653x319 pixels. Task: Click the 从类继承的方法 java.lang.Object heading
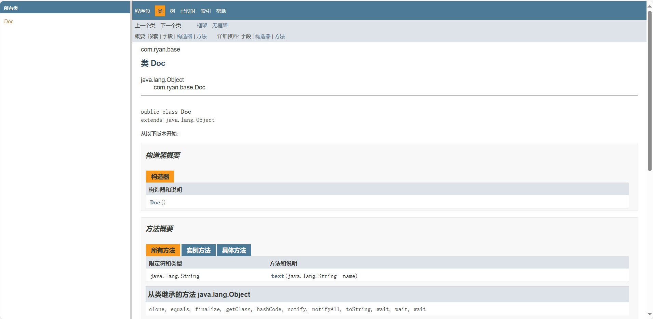pos(199,294)
